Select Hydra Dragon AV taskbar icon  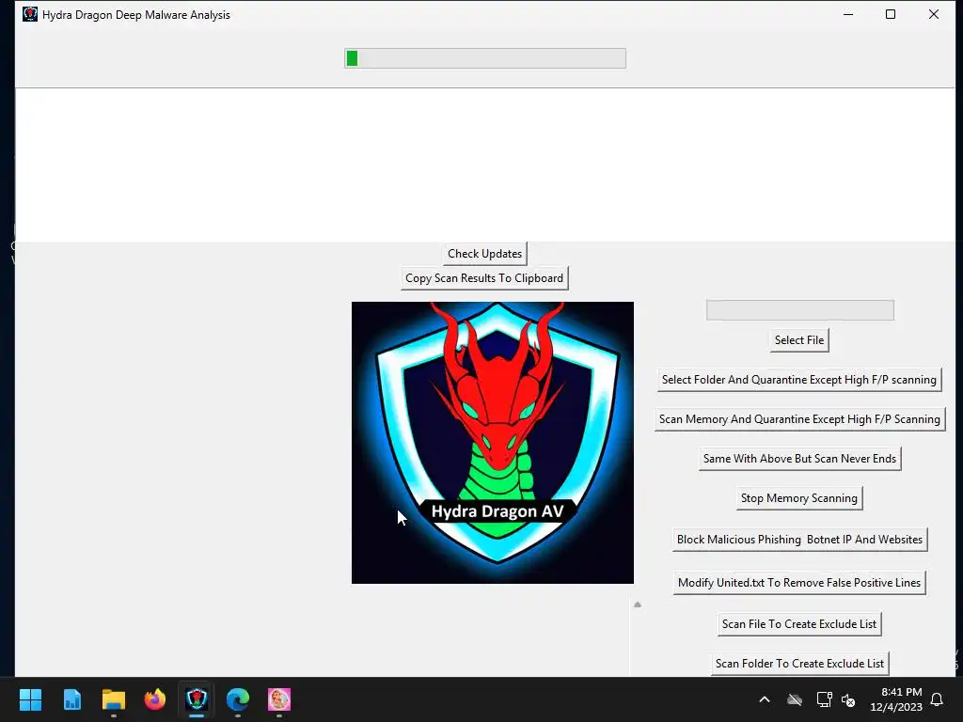click(197, 699)
